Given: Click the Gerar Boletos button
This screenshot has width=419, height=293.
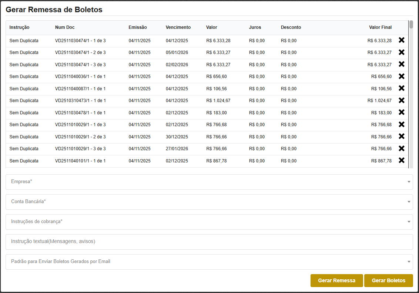Looking at the screenshot, I should (x=388, y=280).
